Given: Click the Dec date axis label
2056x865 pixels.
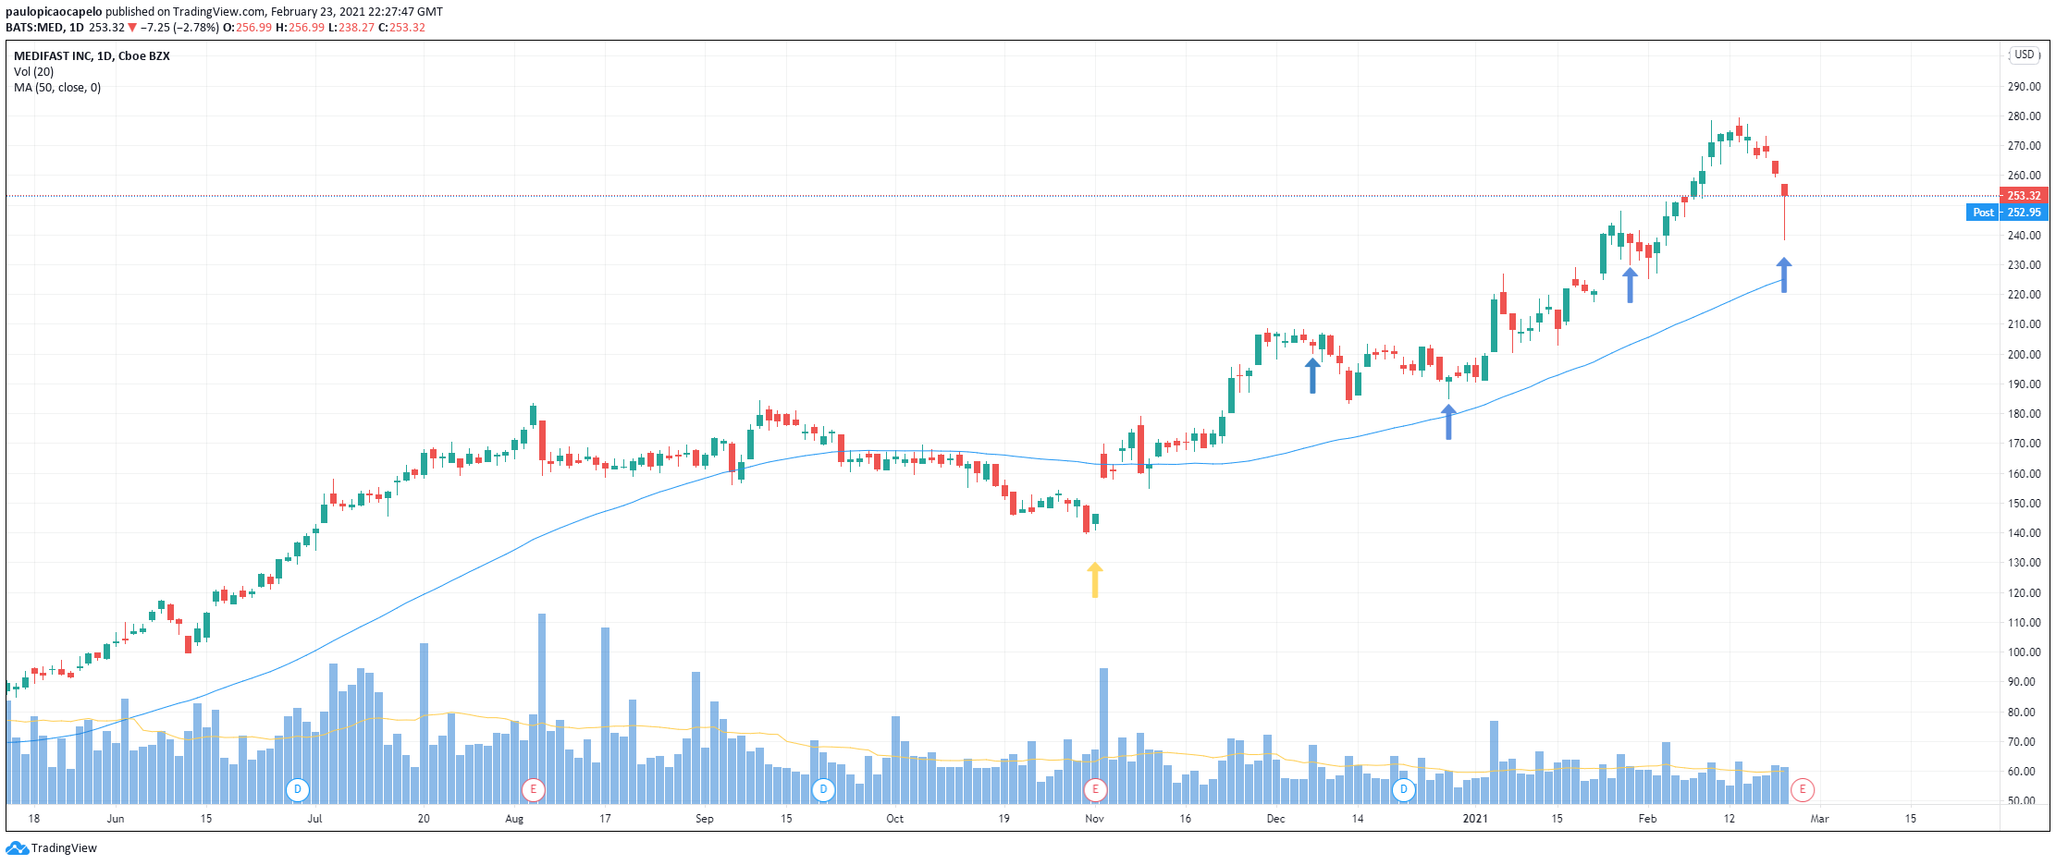Looking at the screenshot, I should (x=1275, y=819).
